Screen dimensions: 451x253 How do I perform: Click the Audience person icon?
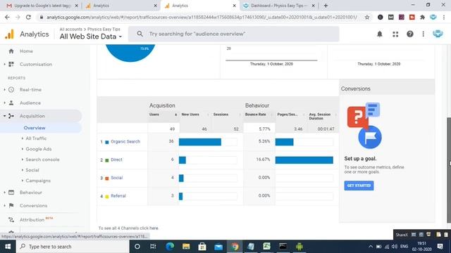click(x=11, y=103)
